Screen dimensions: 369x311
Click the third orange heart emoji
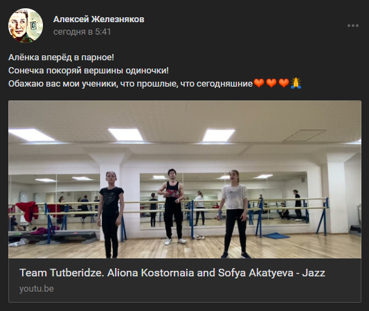pos(284,83)
